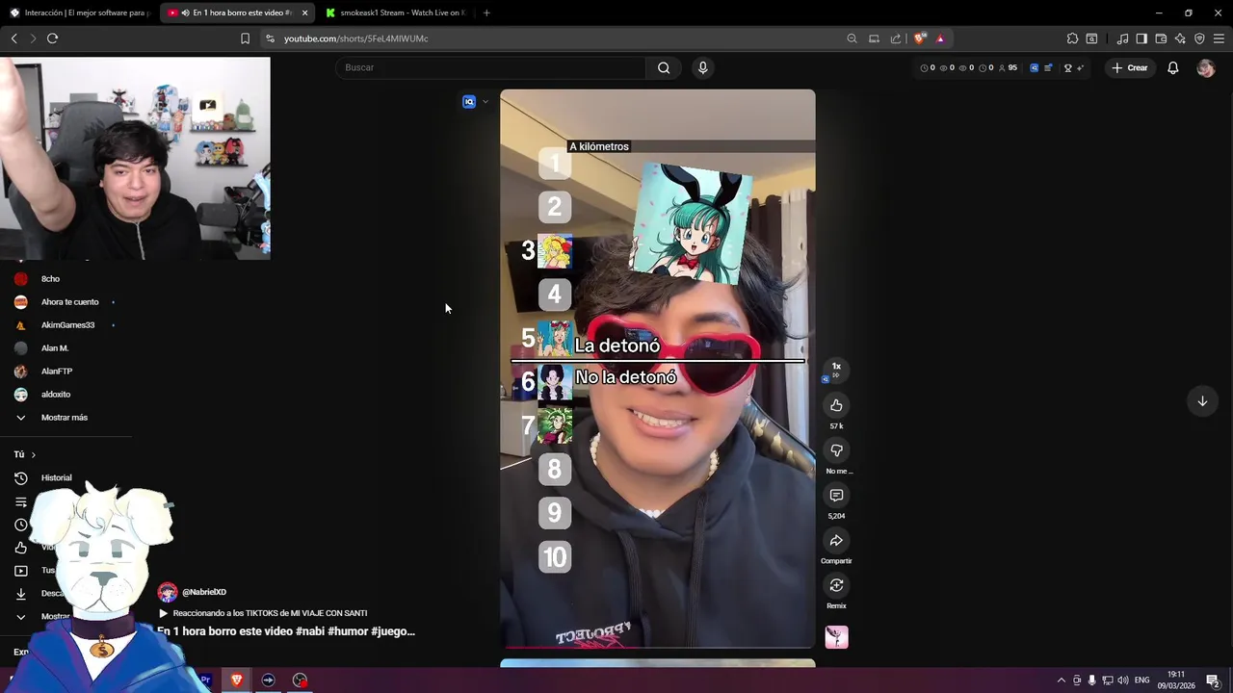Switch the ENG input language
Viewport: 1233px width, 693px height.
[1142, 680]
